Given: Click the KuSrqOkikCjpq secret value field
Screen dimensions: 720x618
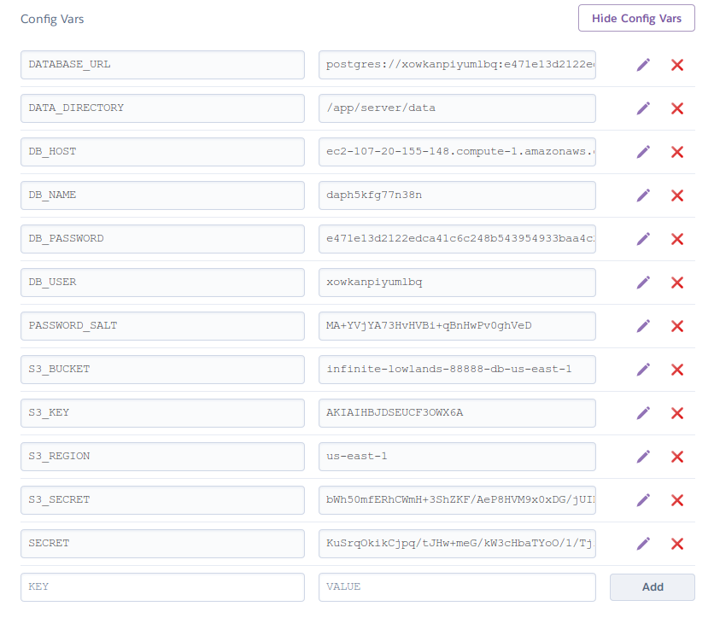Looking at the screenshot, I should pos(457,544).
